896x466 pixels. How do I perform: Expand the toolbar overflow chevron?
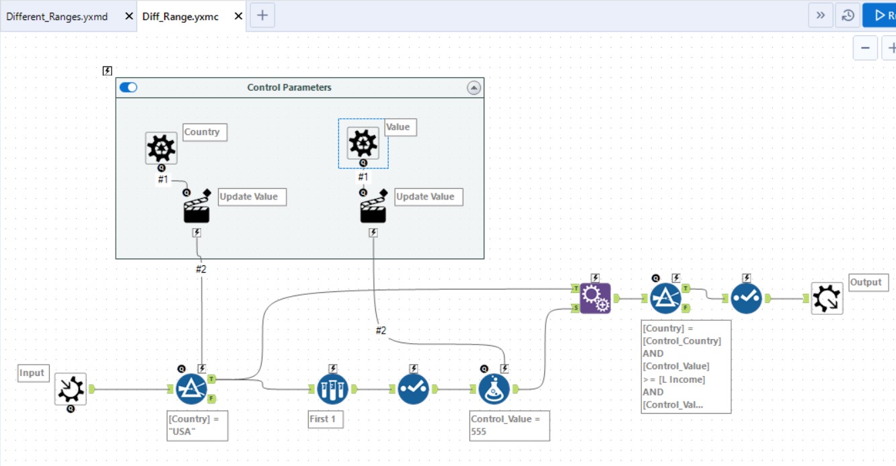(x=820, y=15)
